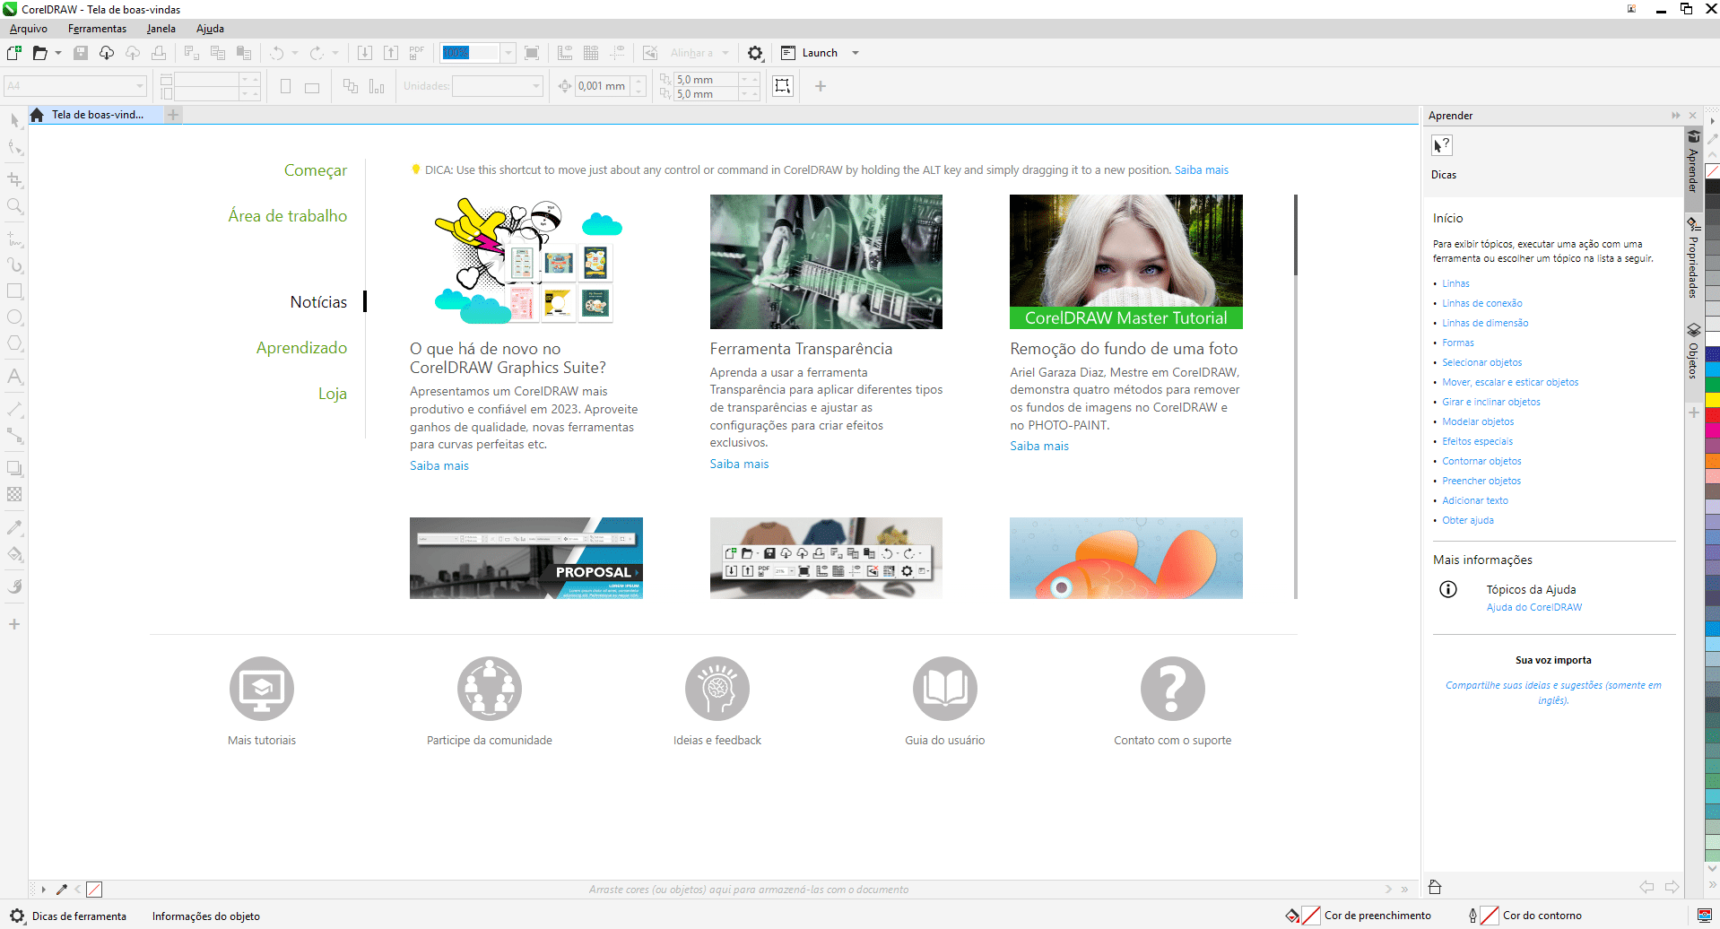Click the Treat as filled frame icon

click(783, 86)
